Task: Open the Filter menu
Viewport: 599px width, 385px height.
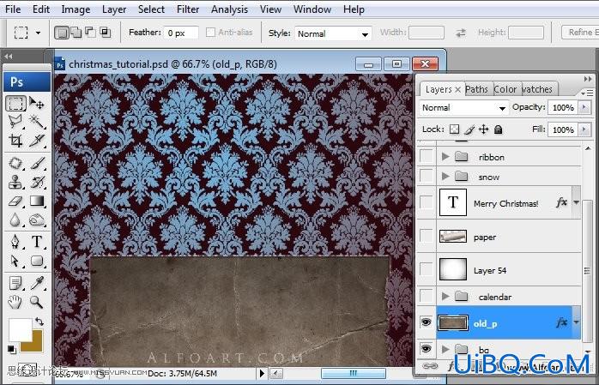Action: click(x=188, y=9)
